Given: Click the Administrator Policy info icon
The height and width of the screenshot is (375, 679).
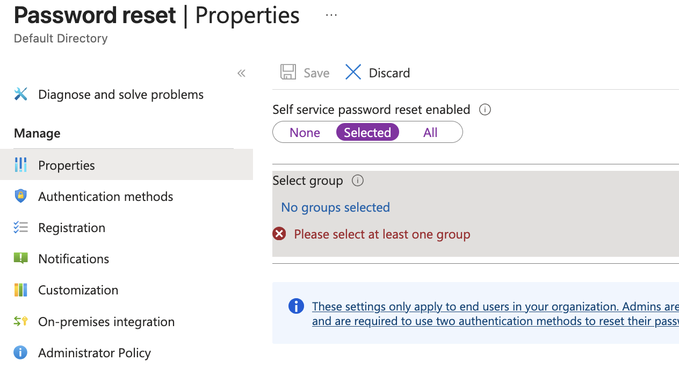Looking at the screenshot, I should [x=20, y=352].
